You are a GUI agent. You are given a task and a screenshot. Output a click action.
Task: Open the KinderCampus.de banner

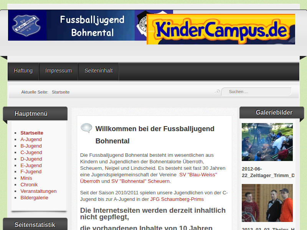pos(221,29)
